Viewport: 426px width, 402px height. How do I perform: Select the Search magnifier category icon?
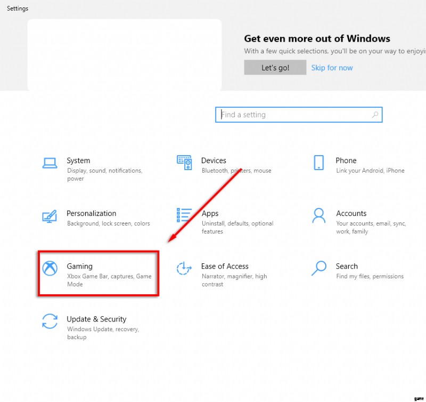click(x=318, y=268)
